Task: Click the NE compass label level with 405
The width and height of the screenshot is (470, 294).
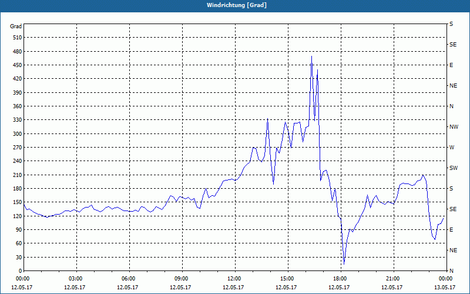Action: click(453, 86)
